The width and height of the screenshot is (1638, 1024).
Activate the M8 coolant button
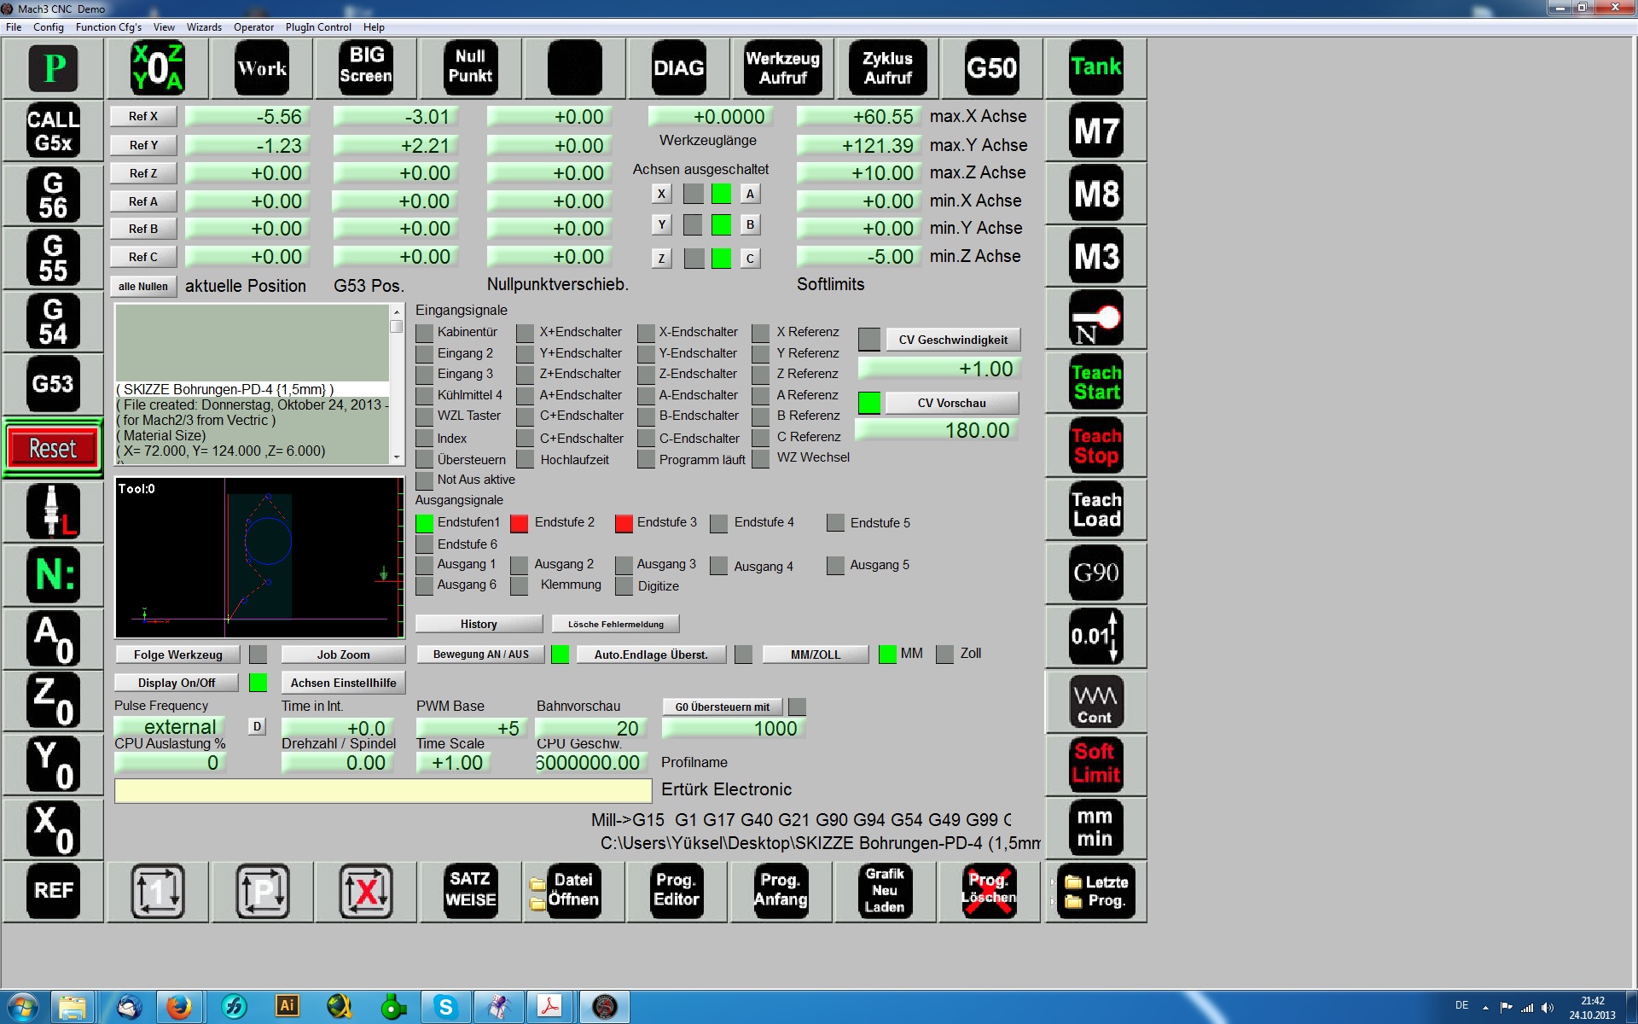1096,194
